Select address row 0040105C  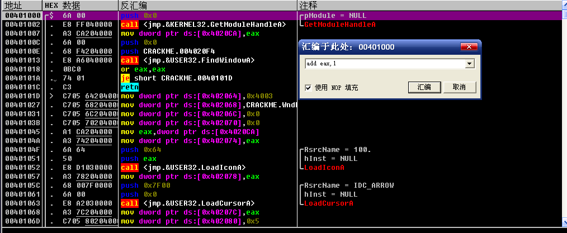click(x=21, y=186)
